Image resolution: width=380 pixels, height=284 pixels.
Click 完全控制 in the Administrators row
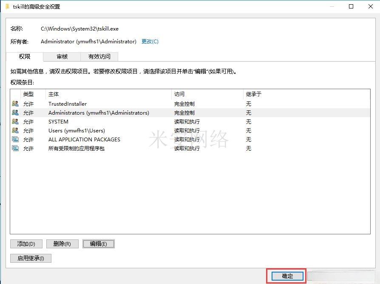184,113
